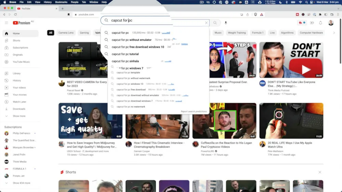Open Shorts from the sidebar
342x192 pixels.
(x=16, y=40)
